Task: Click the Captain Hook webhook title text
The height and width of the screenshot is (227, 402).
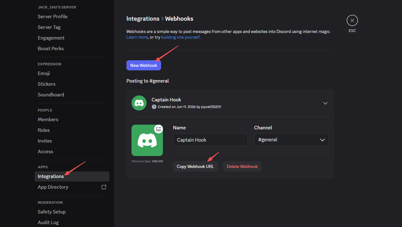Action: click(x=166, y=100)
